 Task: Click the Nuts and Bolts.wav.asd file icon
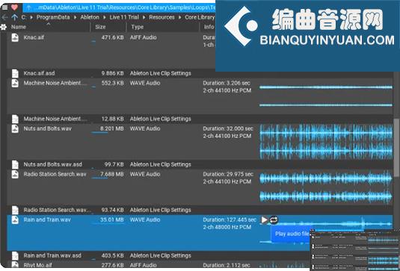point(15,164)
